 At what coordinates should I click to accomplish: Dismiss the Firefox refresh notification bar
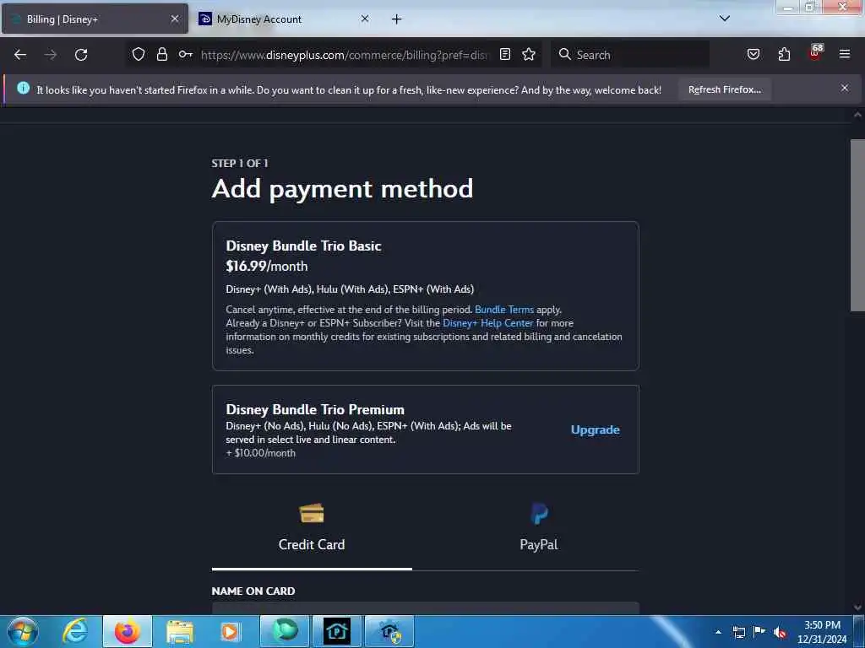pos(845,88)
